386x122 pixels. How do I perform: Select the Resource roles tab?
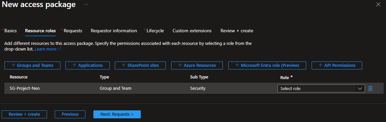[40, 31]
